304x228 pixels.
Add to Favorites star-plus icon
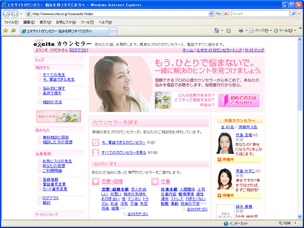click(13, 30)
